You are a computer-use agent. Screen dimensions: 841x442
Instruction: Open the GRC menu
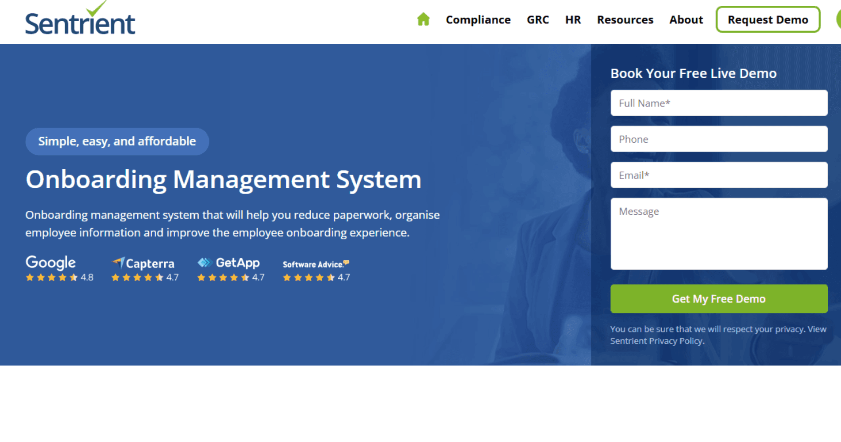tap(538, 20)
